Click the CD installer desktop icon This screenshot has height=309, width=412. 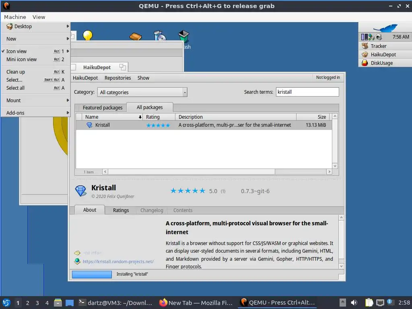pyautogui.click(x=160, y=35)
